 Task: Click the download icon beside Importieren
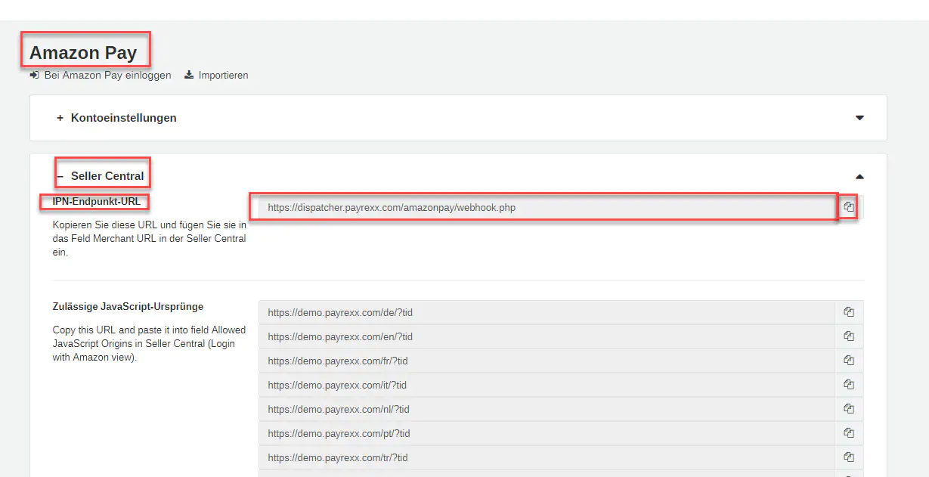189,76
